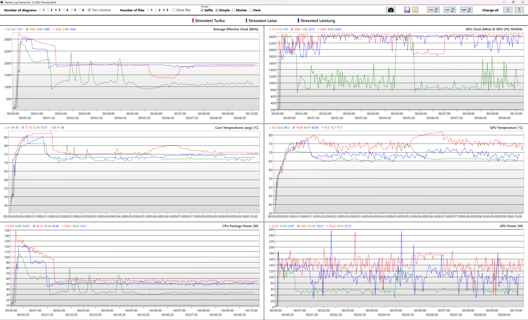
Task: Click the Change all up arrow
Action: pyautogui.click(x=508, y=10)
